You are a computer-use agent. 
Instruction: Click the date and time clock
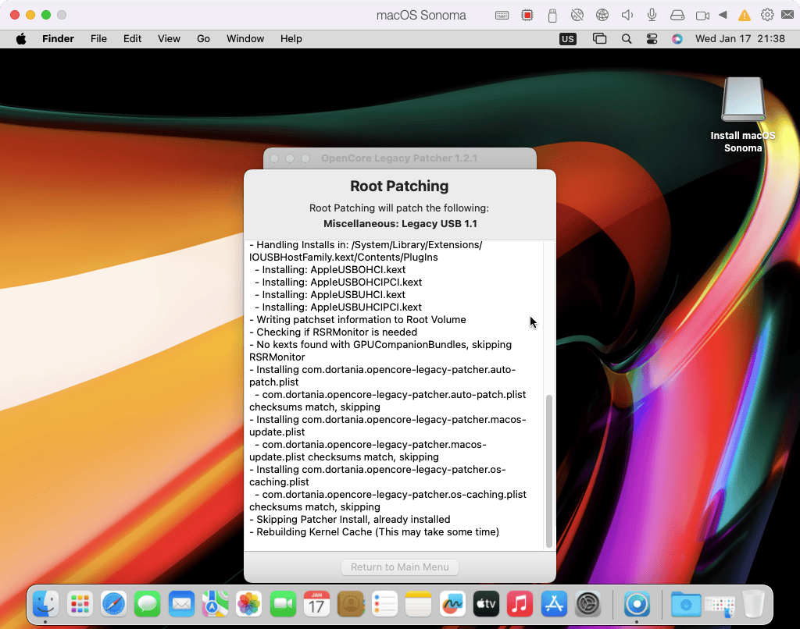click(x=740, y=38)
